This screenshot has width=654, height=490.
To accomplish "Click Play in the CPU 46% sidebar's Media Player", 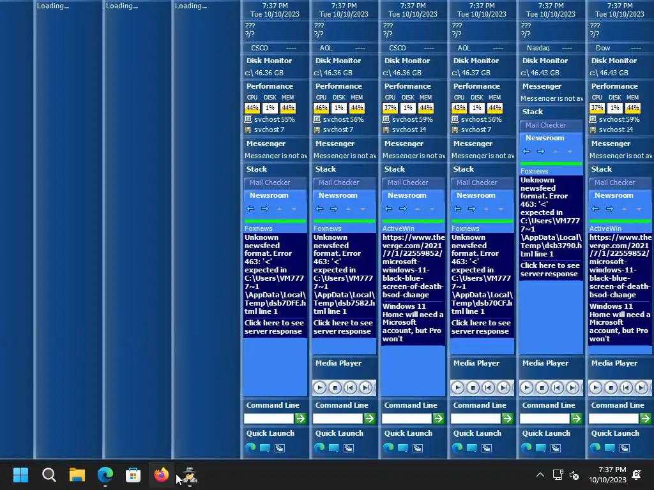I will click(x=320, y=388).
